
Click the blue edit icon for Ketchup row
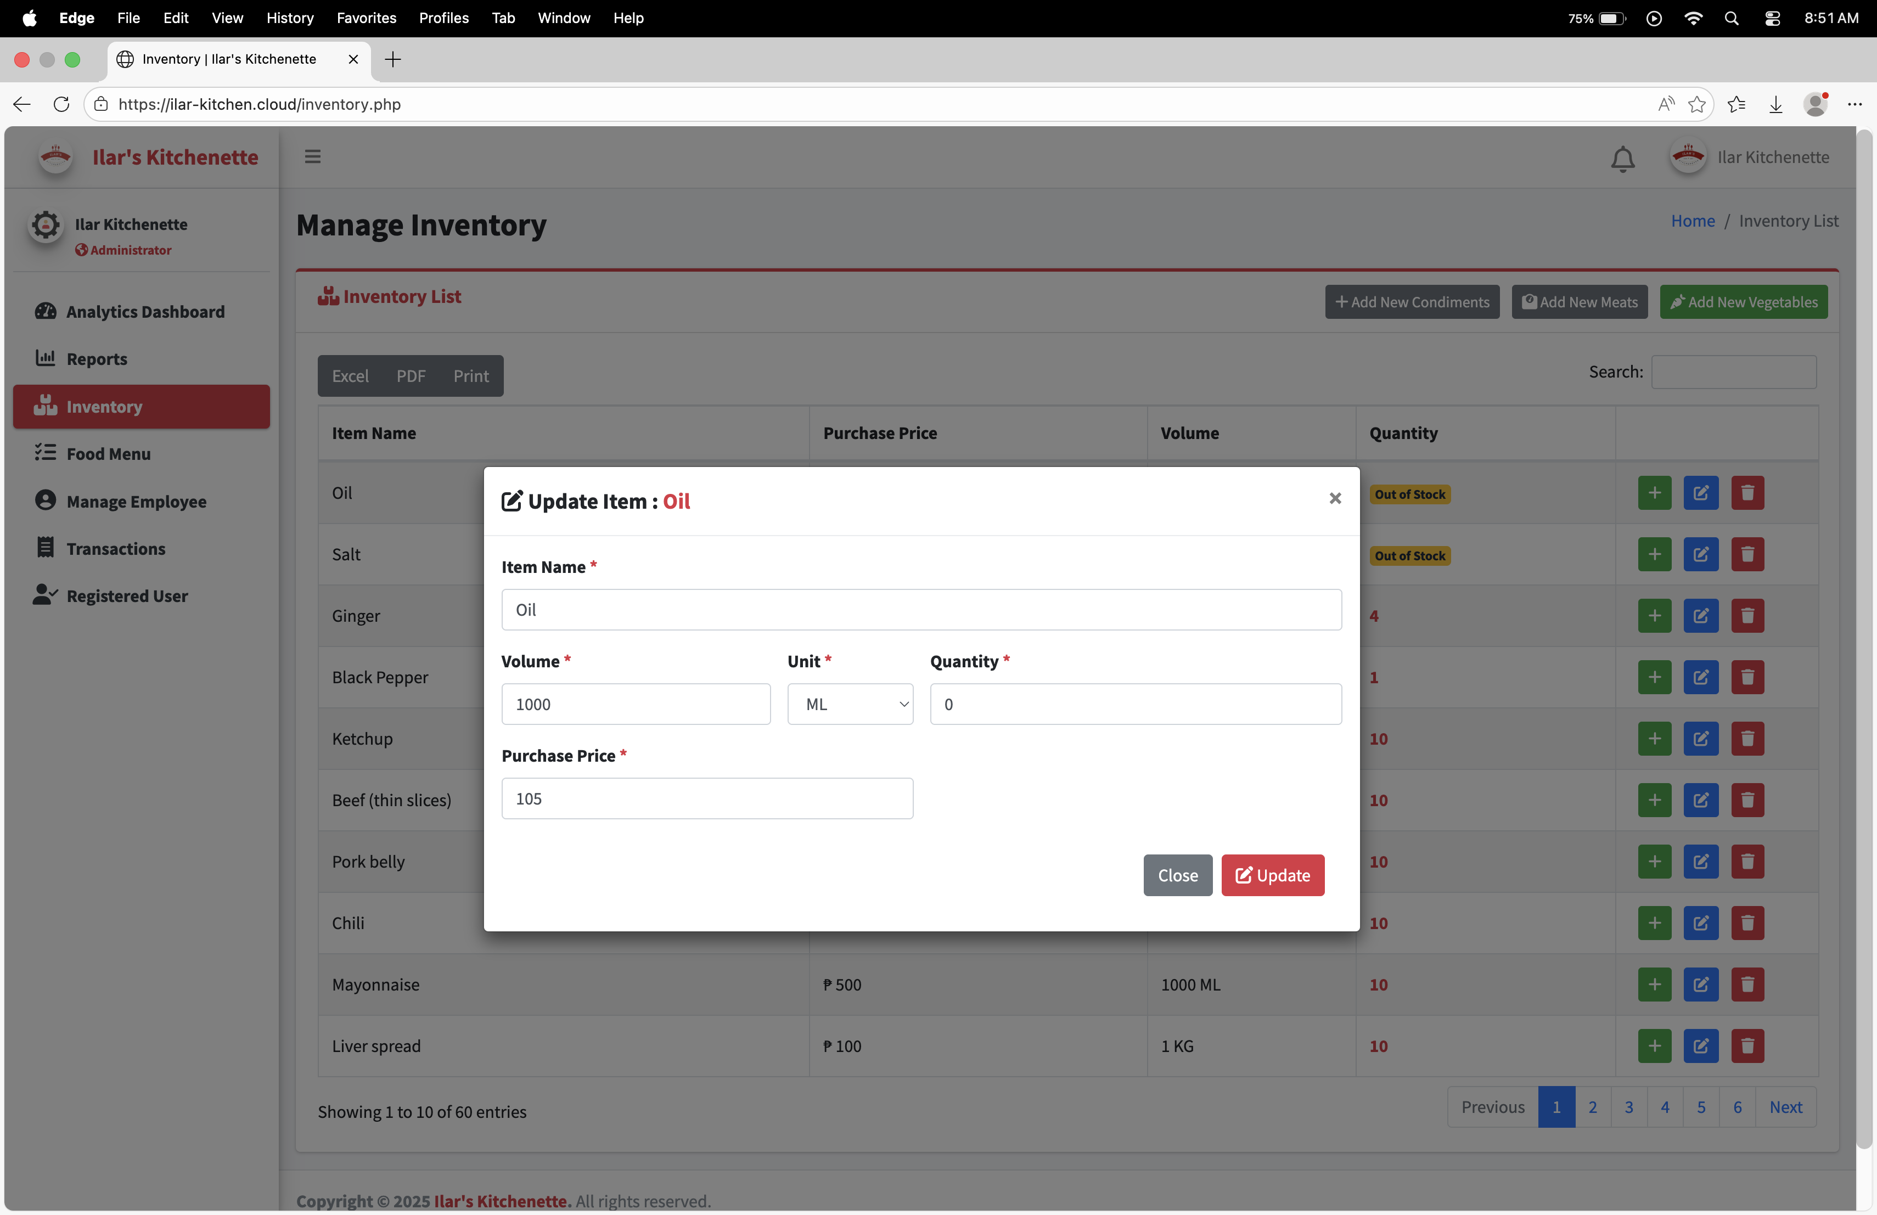[1700, 739]
